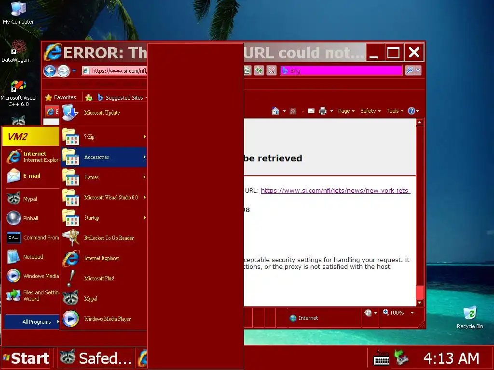Screen dimensions: 494x370
Task: Open Print dropdown arrow
Action: pyautogui.click(x=331, y=111)
